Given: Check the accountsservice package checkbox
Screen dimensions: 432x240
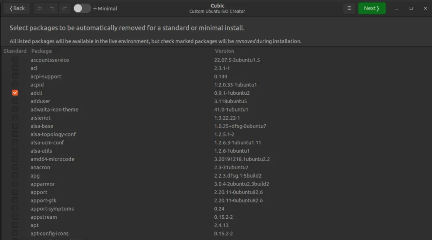Looking at the screenshot, I should click(15, 60).
